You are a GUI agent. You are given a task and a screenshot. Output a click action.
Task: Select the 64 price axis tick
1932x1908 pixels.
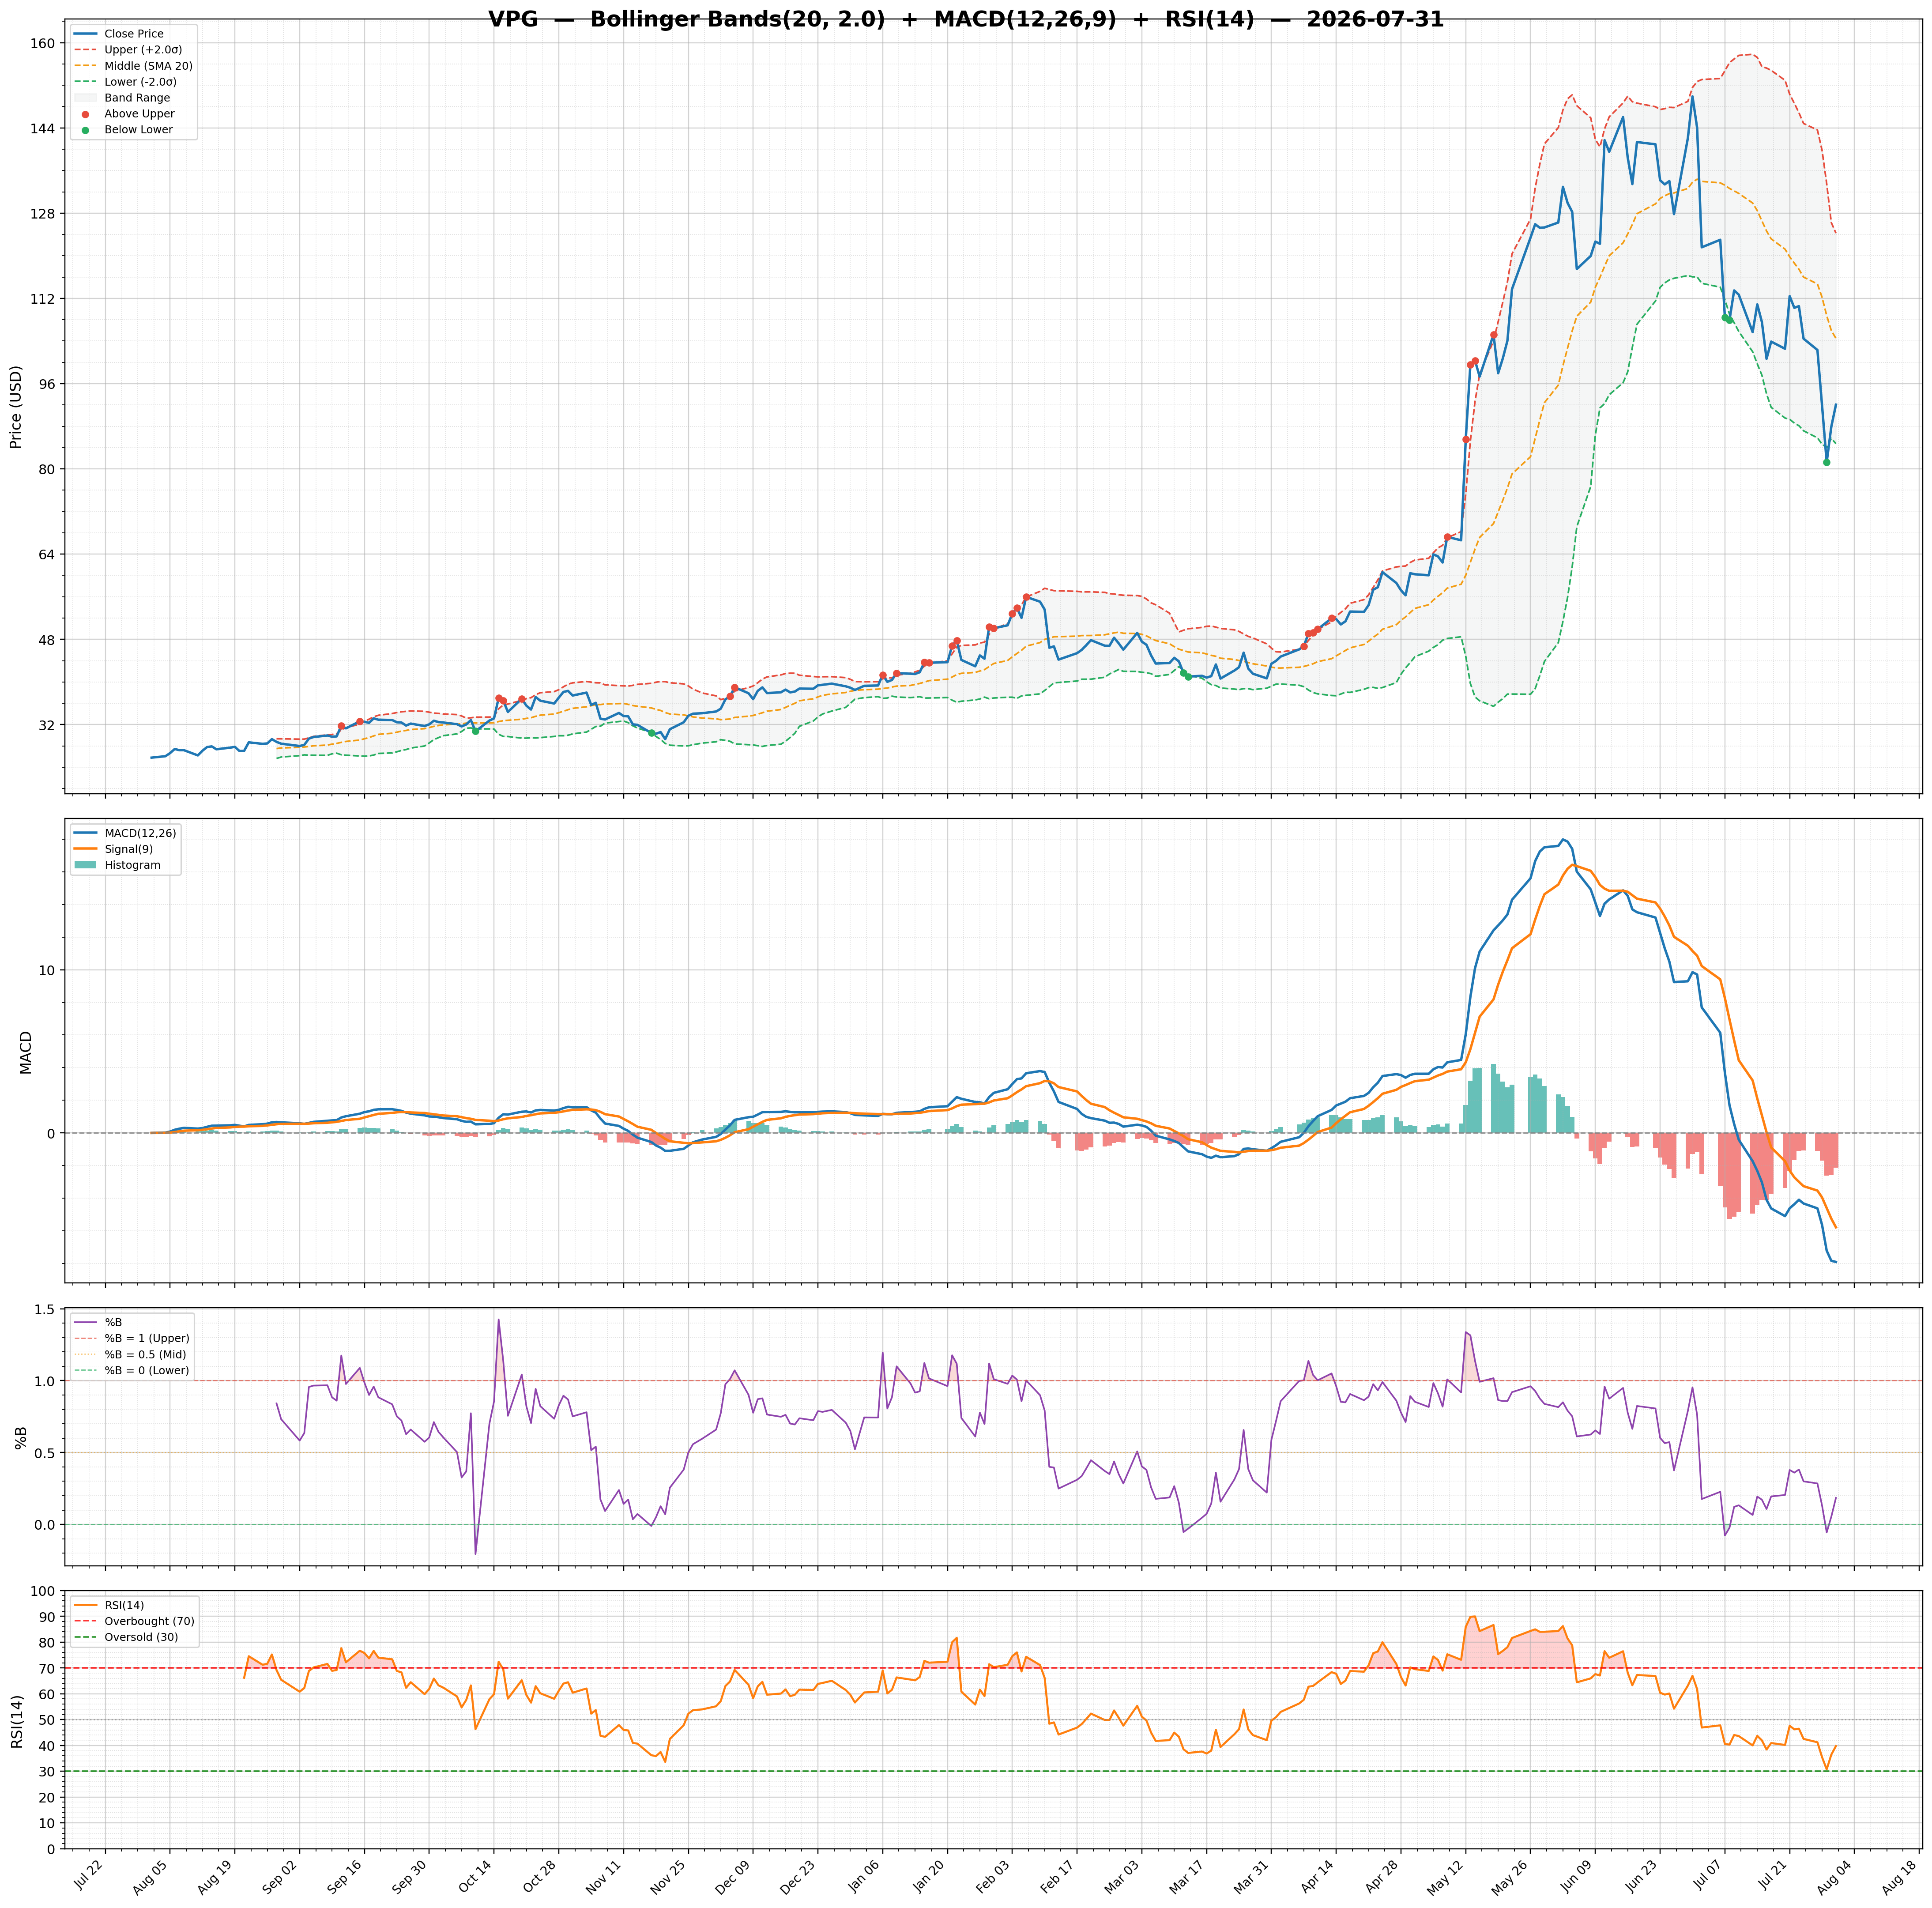tap(47, 554)
